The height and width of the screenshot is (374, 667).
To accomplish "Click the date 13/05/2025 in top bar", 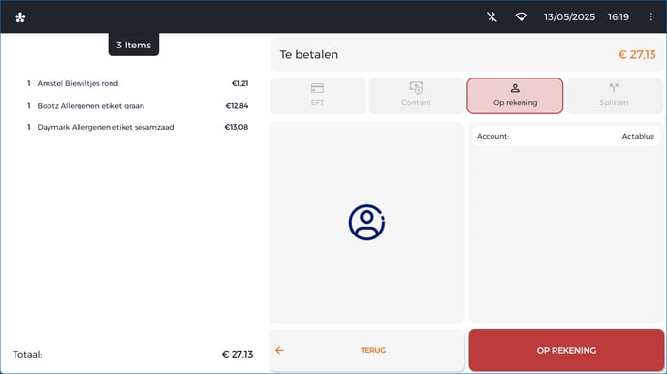I will 569,17.
